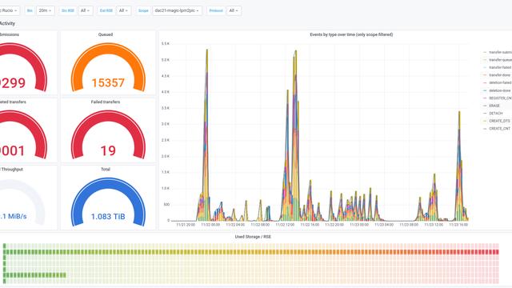
Task: Click the Src RSE variable label
Action: tap(68, 10)
